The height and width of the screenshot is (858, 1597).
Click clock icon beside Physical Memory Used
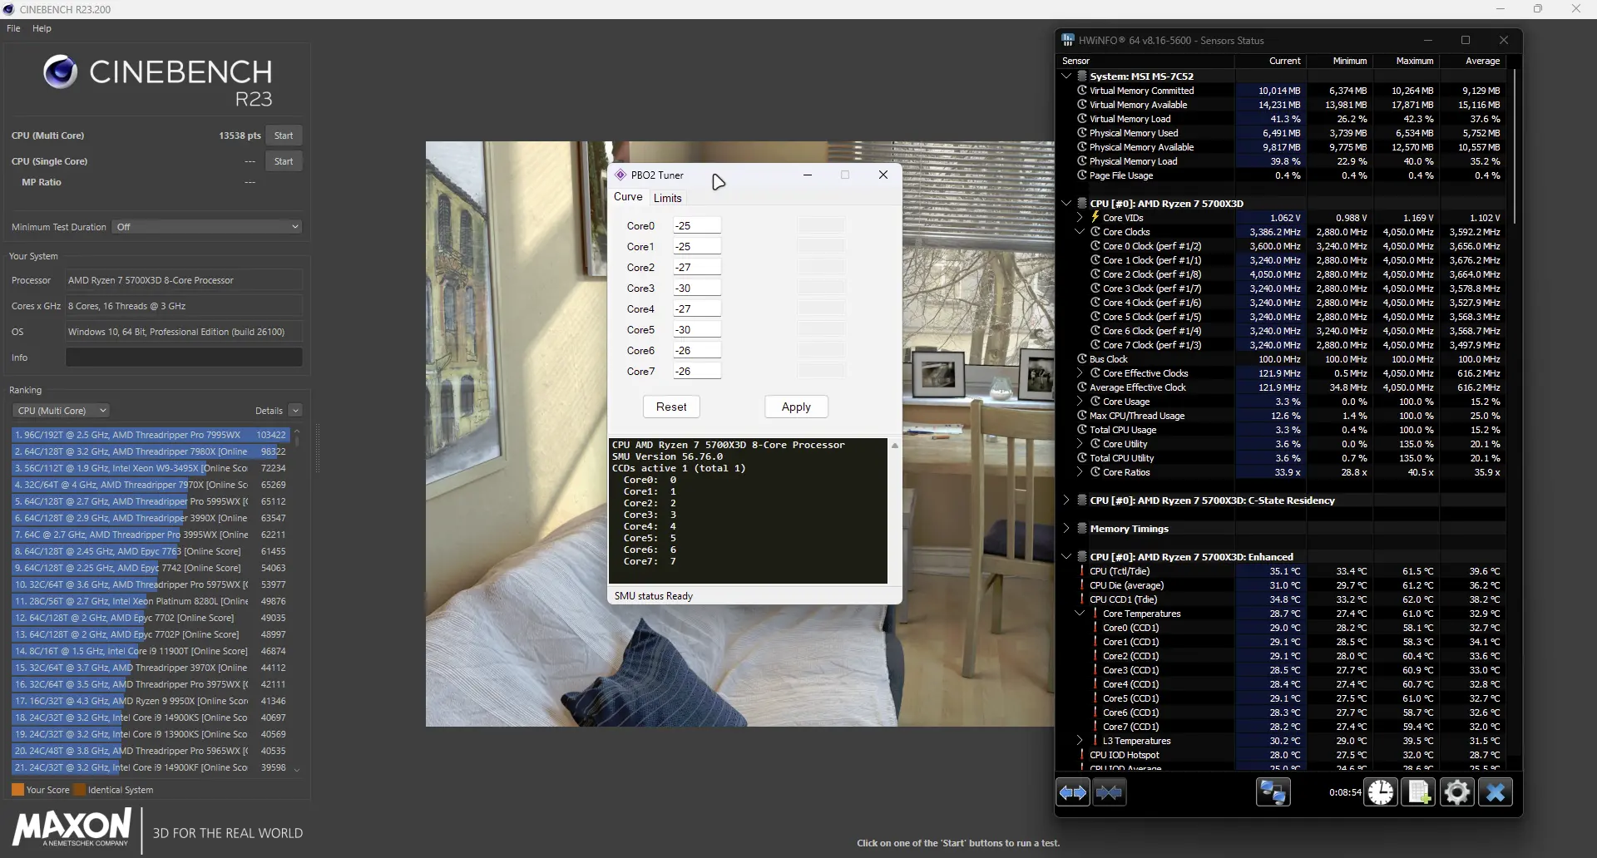point(1082,133)
